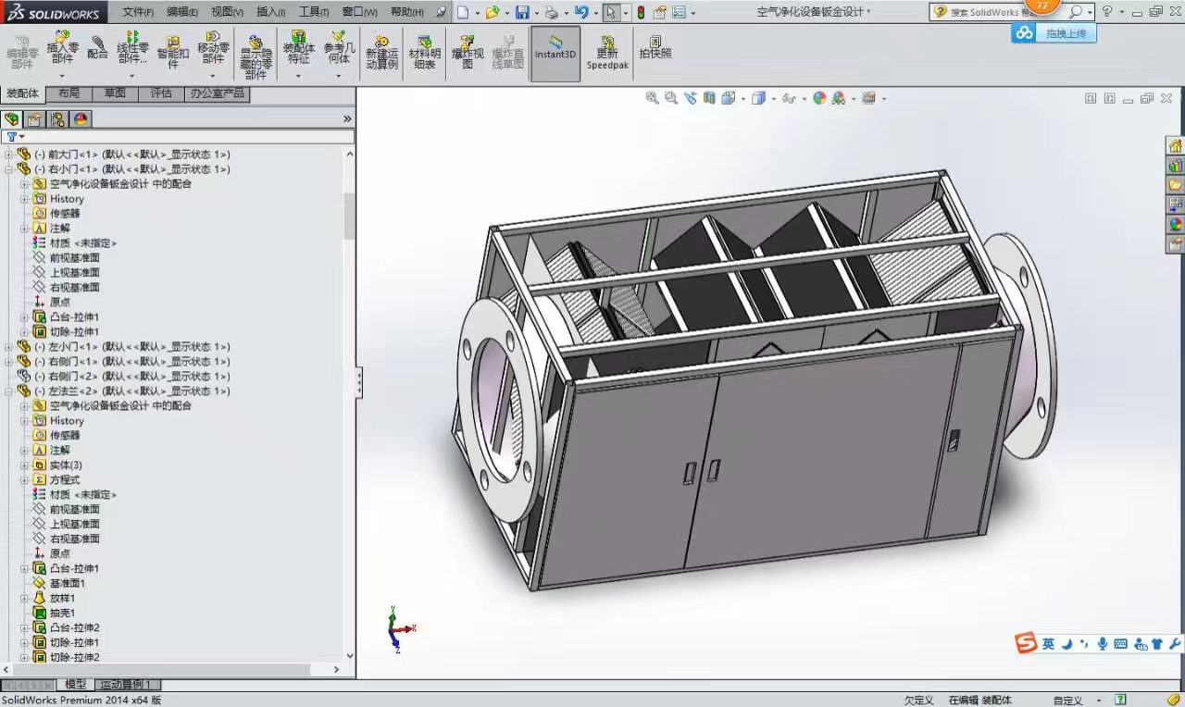Screen dimensions: 1185x707
Task: Click the Zoom to Fit view icon
Action: point(652,97)
